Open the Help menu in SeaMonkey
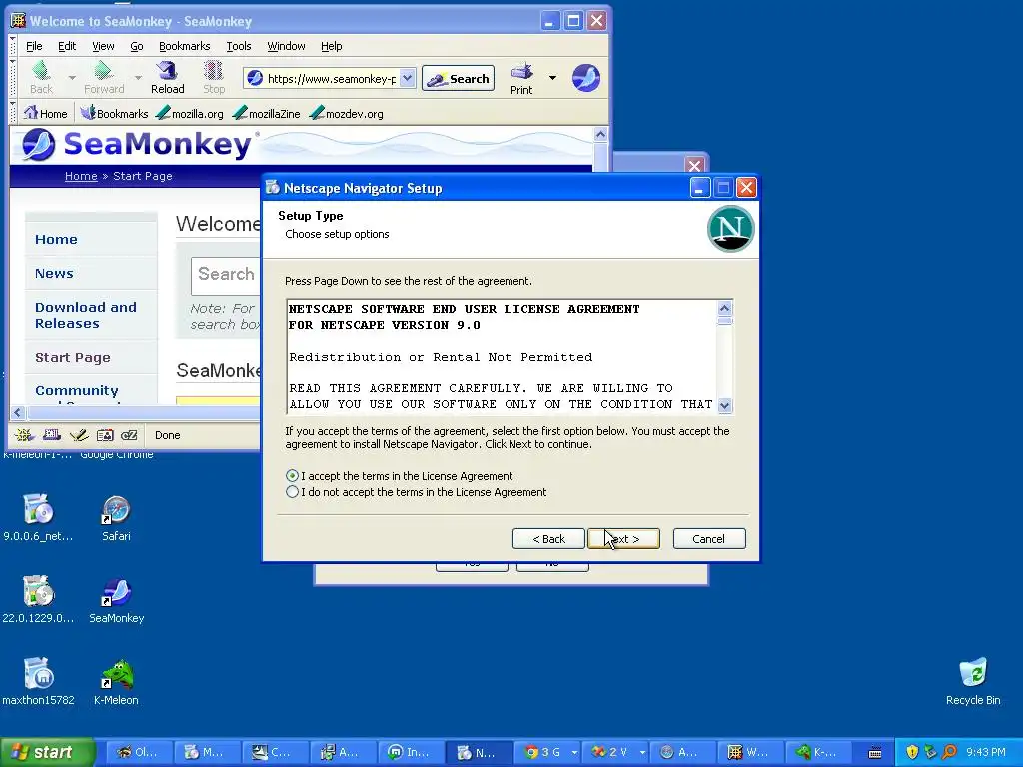The image size is (1023, 767). 331,46
